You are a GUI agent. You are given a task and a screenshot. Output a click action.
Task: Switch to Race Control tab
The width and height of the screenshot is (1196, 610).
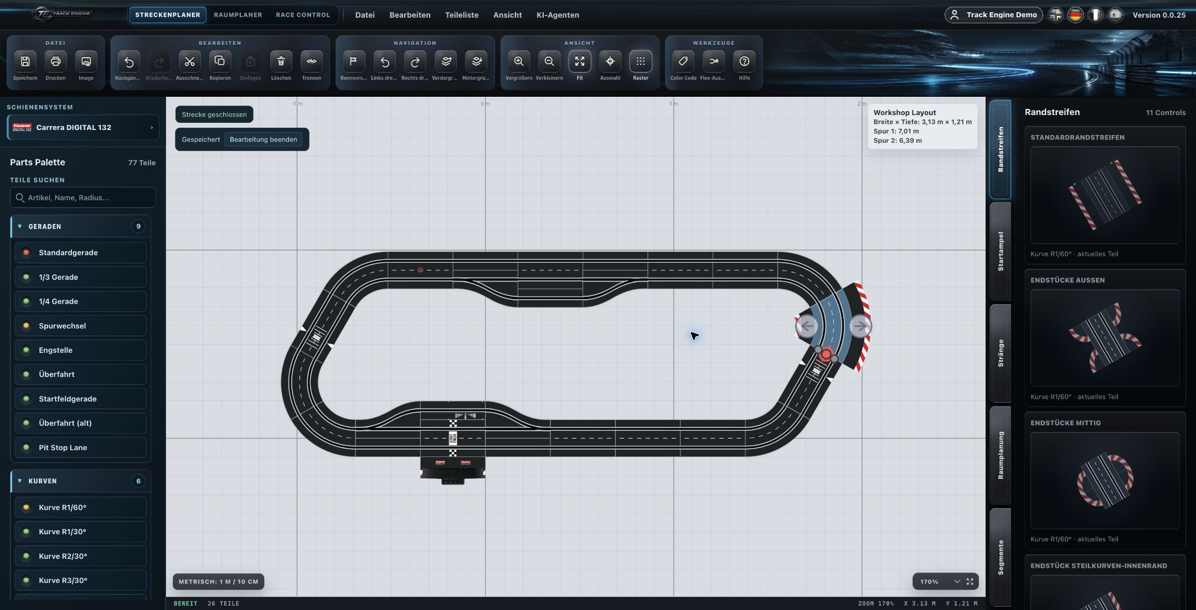point(303,15)
